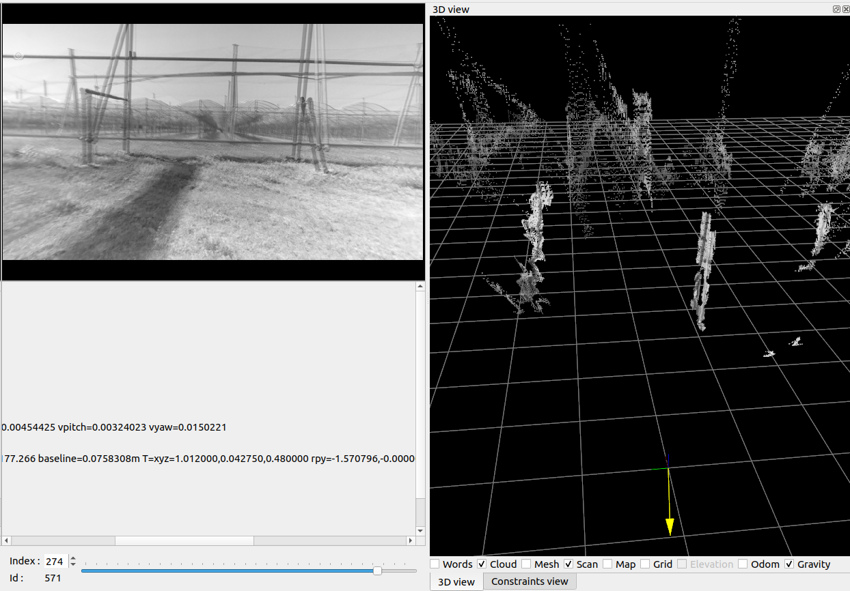Decrement Index with spinbox down arrow
The image size is (850, 591).
click(73, 565)
